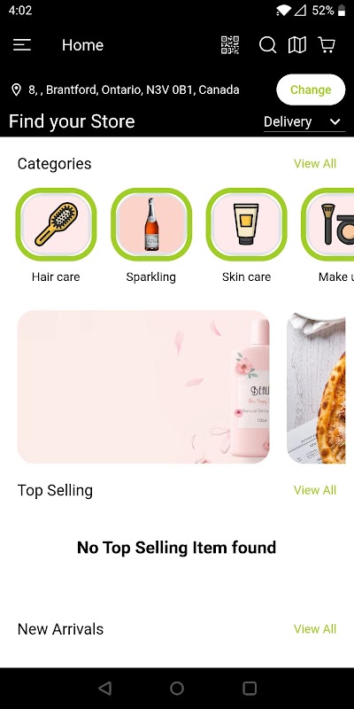Select the Hair care category icon
Image resolution: width=354 pixels, height=709 pixels.
[x=56, y=224]
